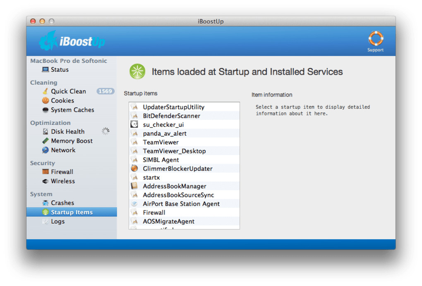
Task: Select Startup Items in sidebar
Action: 72,212
